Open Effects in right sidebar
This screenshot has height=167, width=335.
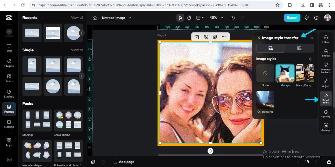[x=326, y=53]
